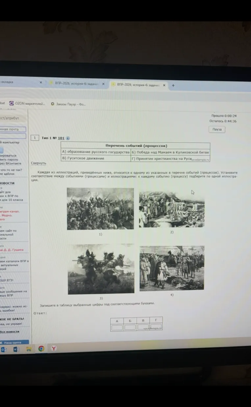
Task: Collapse the task with Свернуть link
Action: (38, 163)
